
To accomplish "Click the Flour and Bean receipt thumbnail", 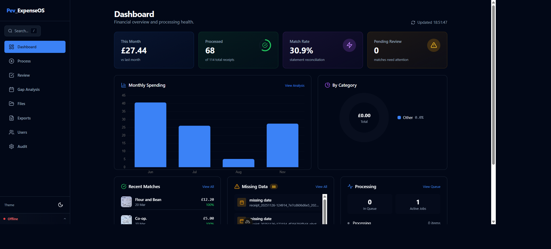I will 126,202.
